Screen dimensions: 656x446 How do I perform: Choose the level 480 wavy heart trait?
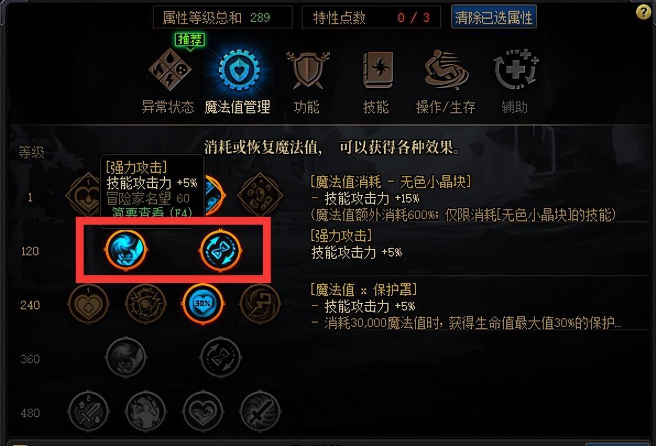[x=203, y=412]
